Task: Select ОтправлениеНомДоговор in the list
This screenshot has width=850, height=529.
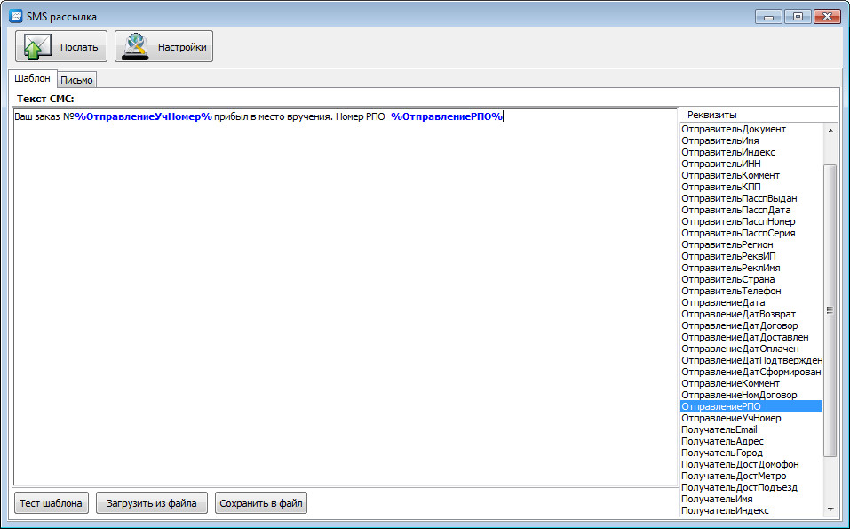Action: 751,395
